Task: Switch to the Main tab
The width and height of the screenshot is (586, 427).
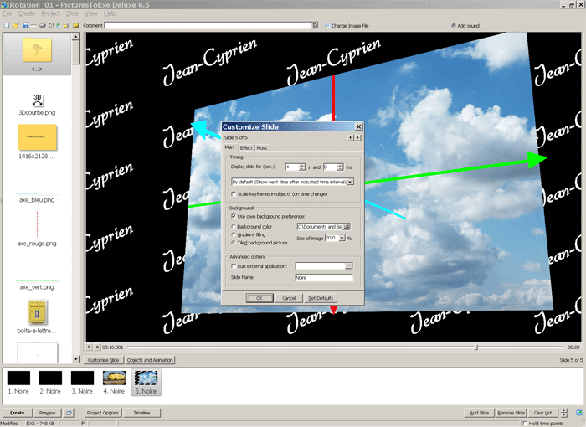Action: coord(230,147)
